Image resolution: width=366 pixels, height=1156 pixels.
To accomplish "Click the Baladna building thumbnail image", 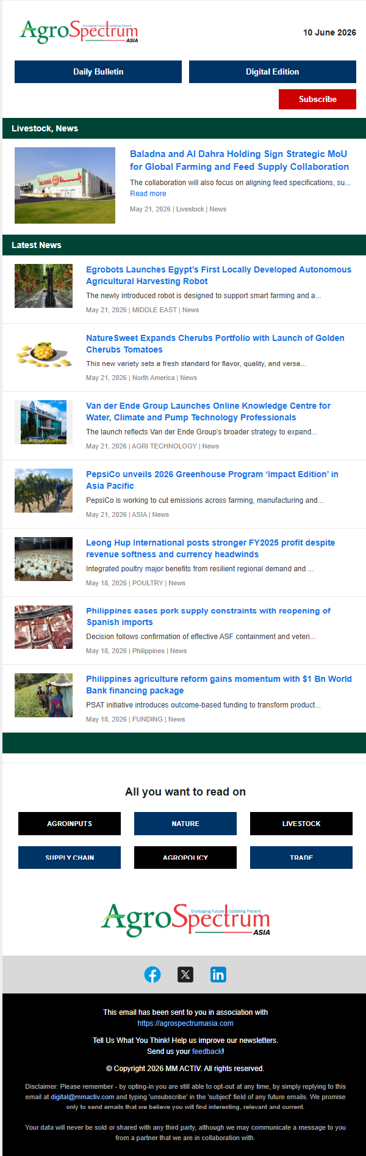I will point(65,185).
